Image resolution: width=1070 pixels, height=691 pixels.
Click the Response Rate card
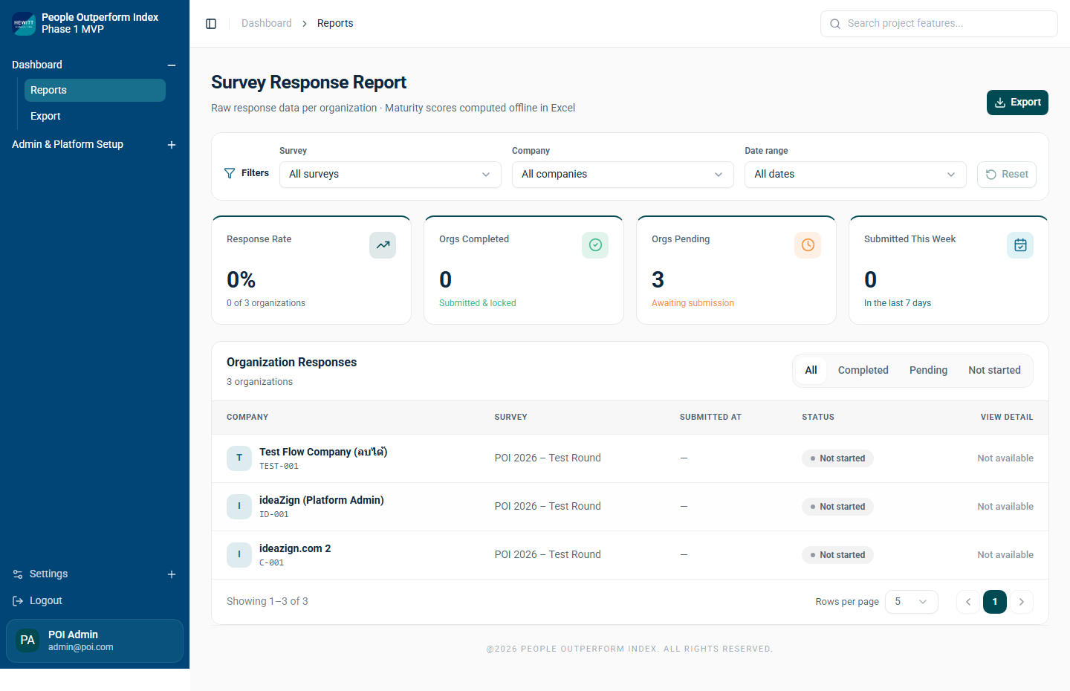tap(311, 270)
